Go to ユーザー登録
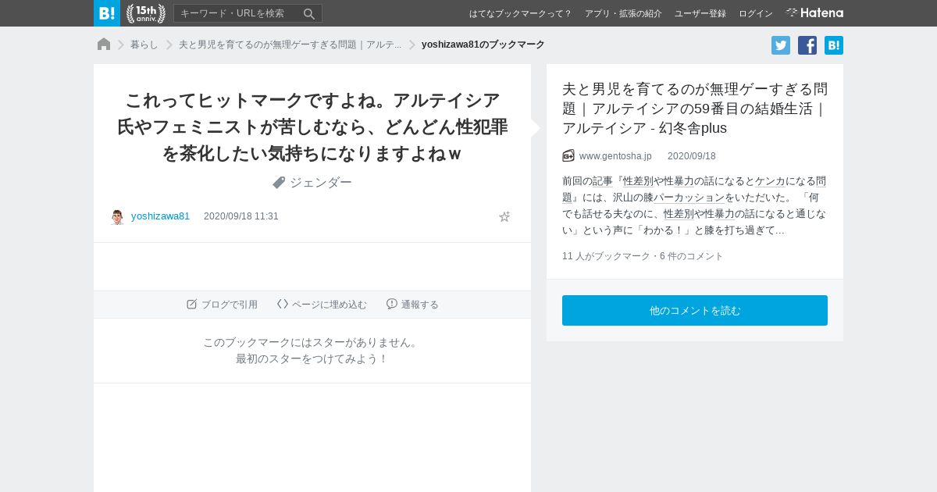The width and height of the screenshot is (937, 492). pyautogui.click(x=700, y=13)
